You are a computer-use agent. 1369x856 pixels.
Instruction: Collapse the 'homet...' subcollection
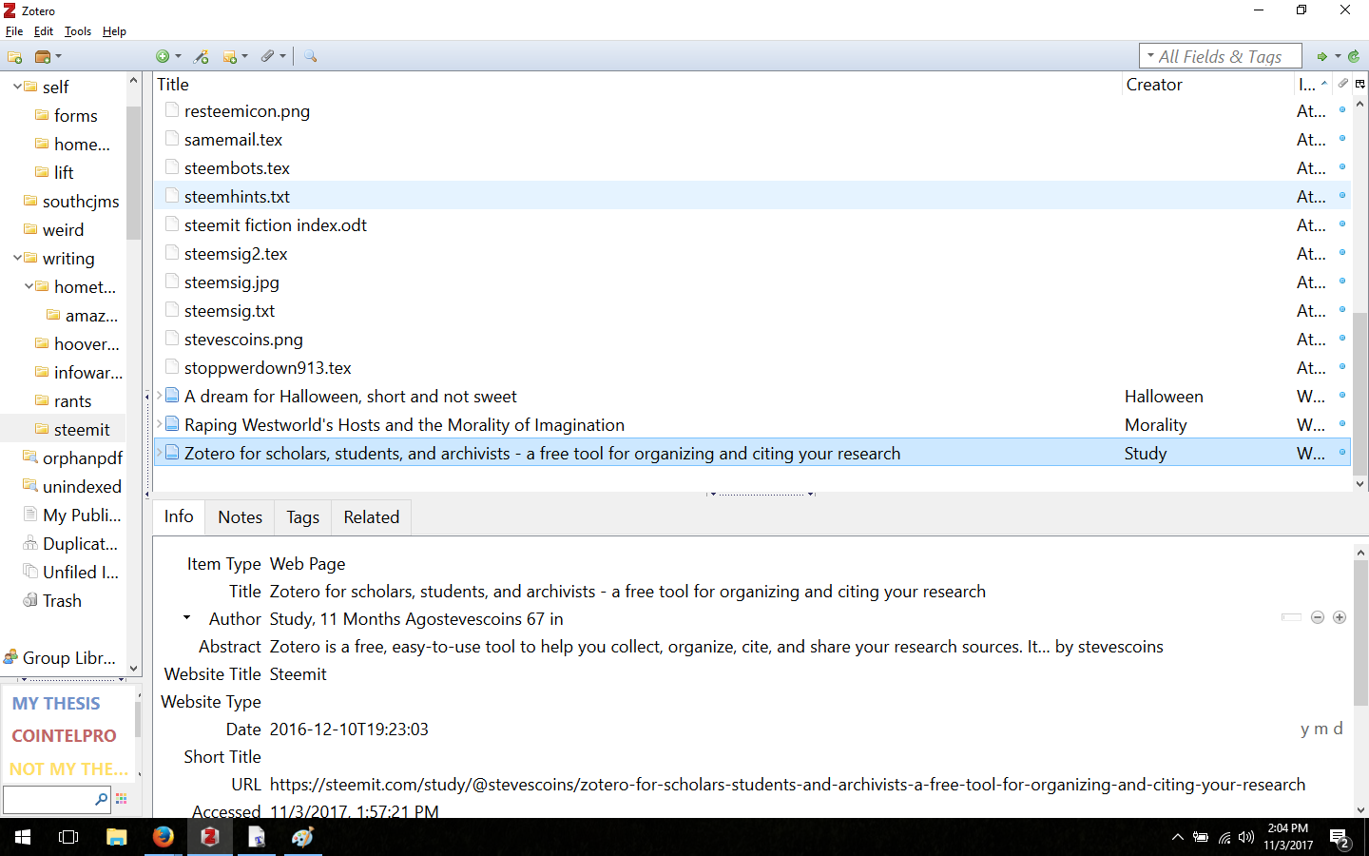coord(29,286)
